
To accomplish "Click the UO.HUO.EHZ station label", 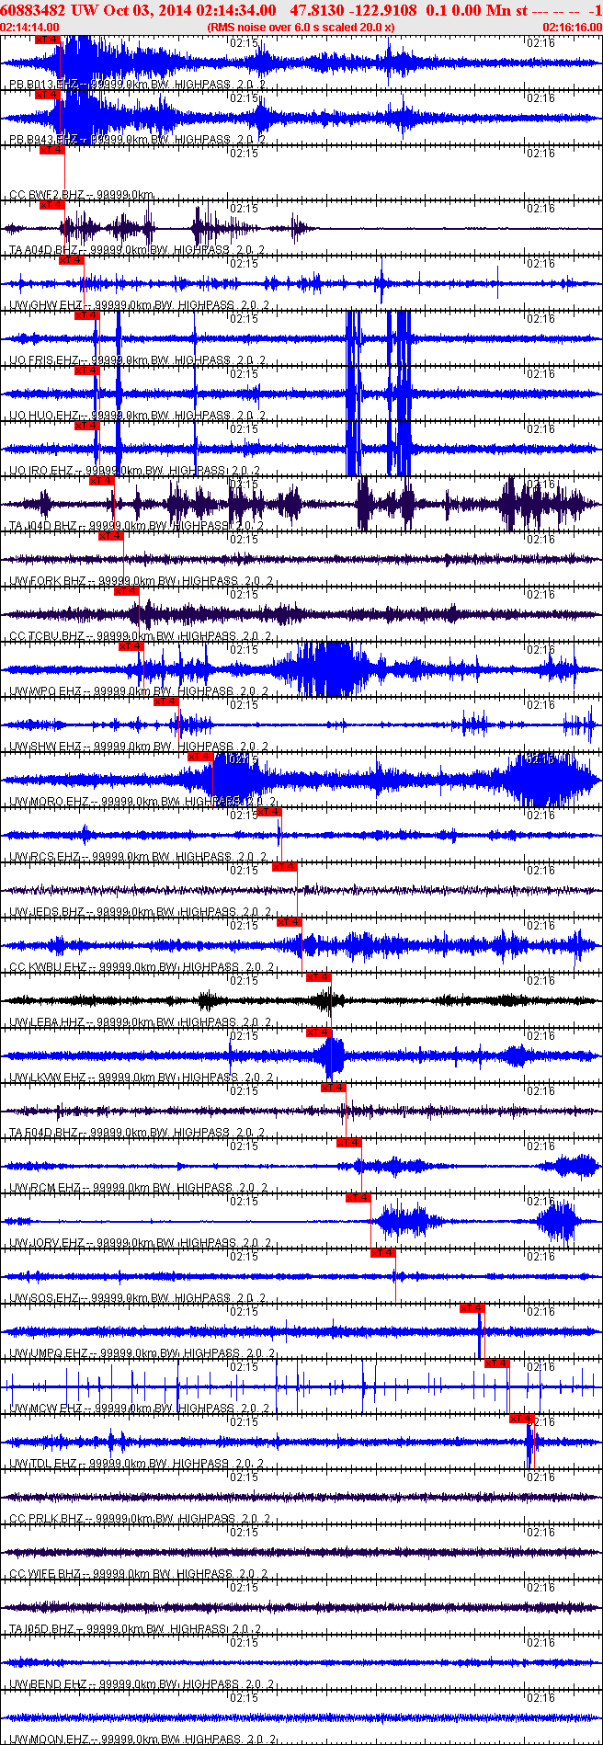I will click(45, 416).
